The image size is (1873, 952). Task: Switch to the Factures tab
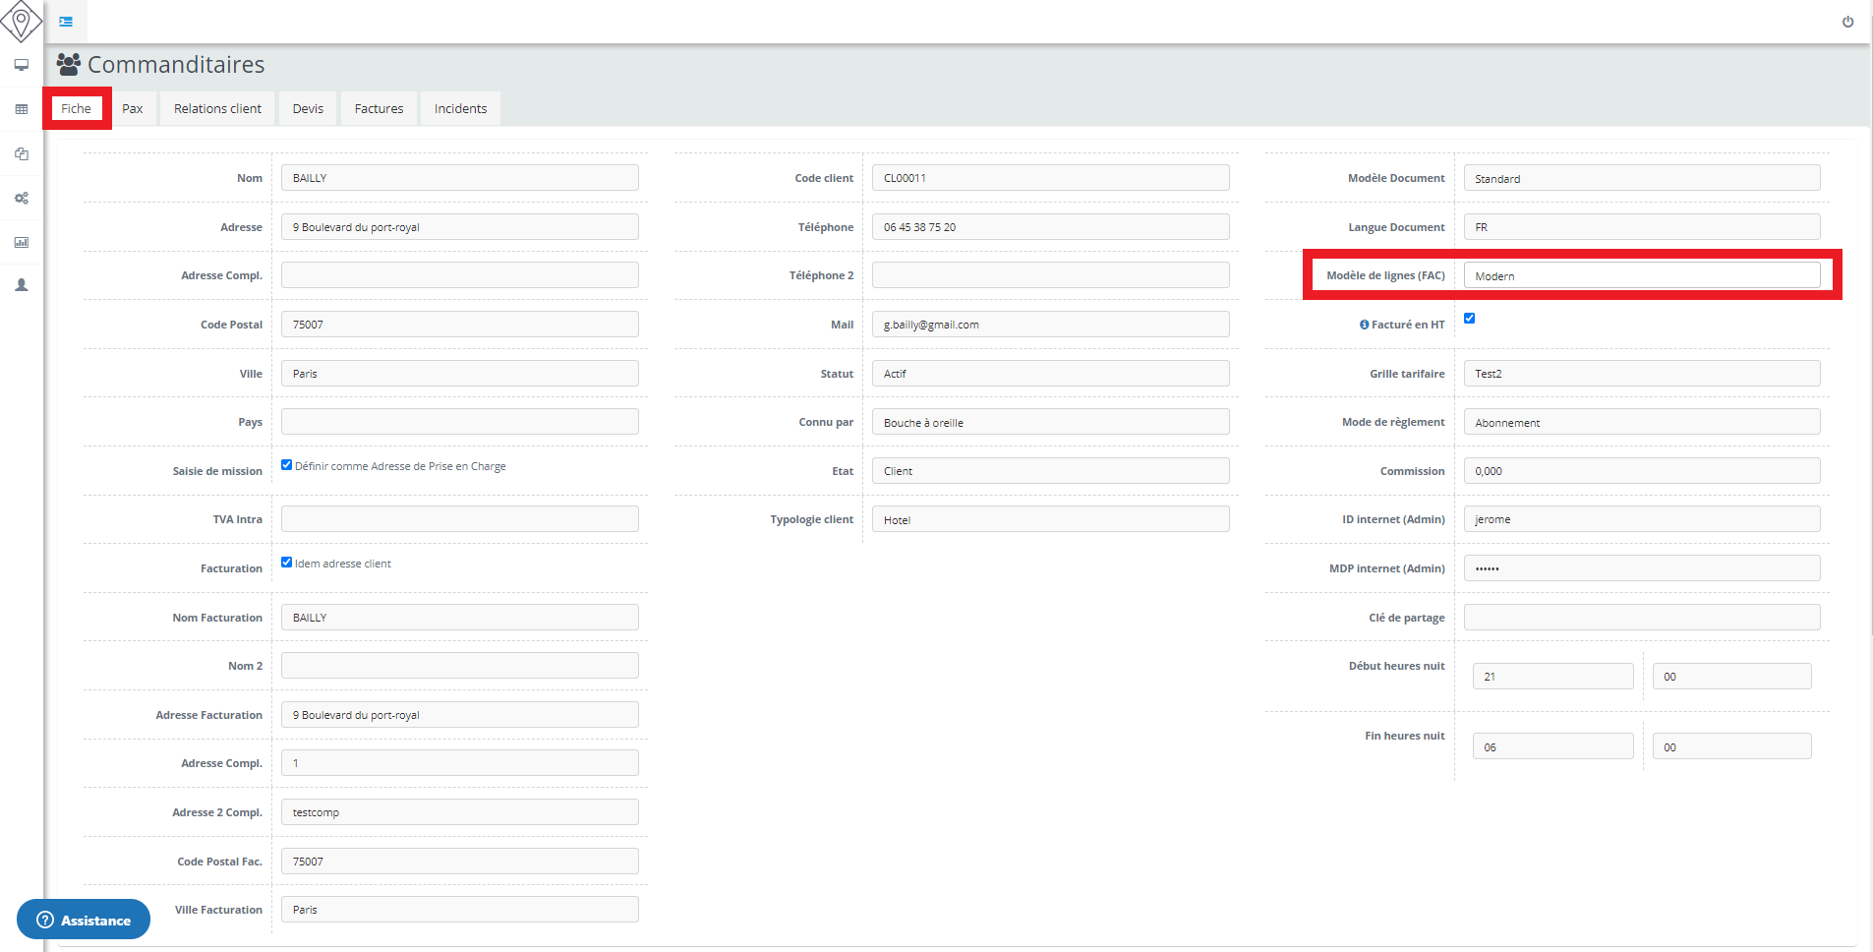coord(379,109)
